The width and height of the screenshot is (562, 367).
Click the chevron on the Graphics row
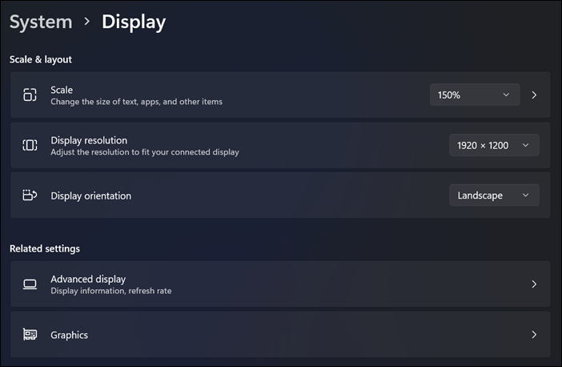click(534, 335)
